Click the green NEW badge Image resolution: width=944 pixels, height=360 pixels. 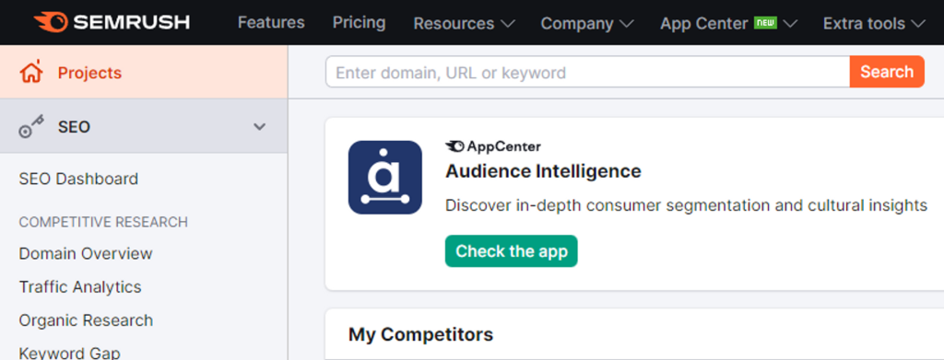tap(766, 23)
